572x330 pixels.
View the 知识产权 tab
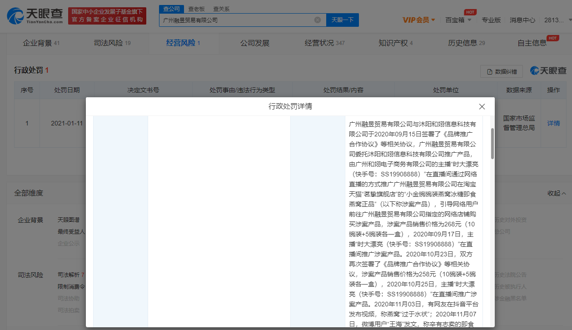[x=396, y=43]
